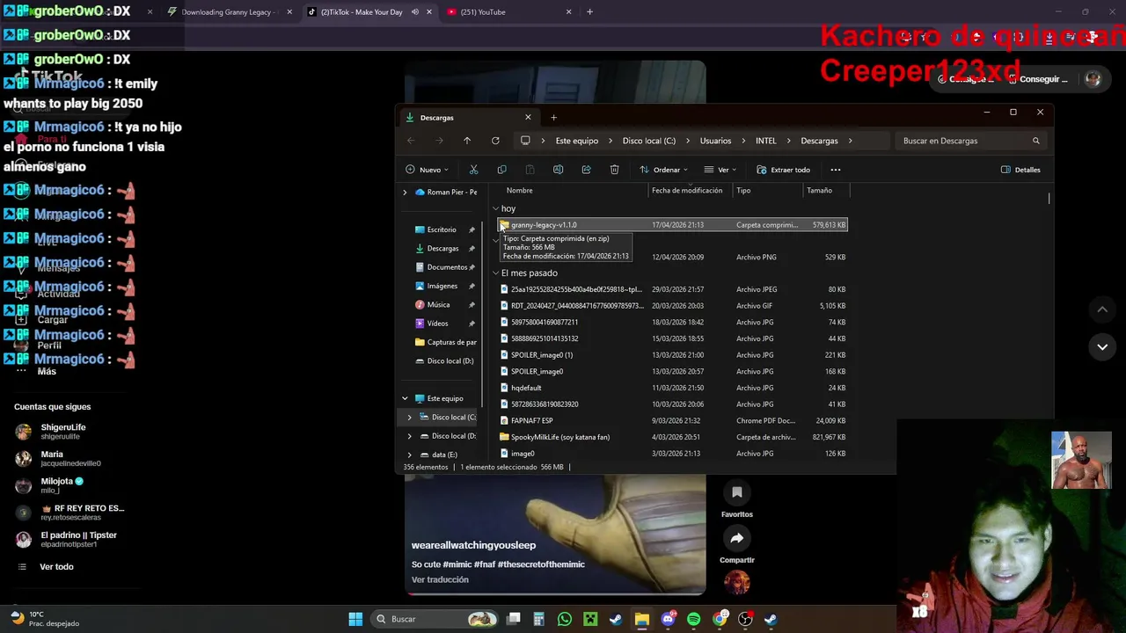Open Minecraft from the taskbar
The height and width of the screenshot is (633, 1126).
590,619
